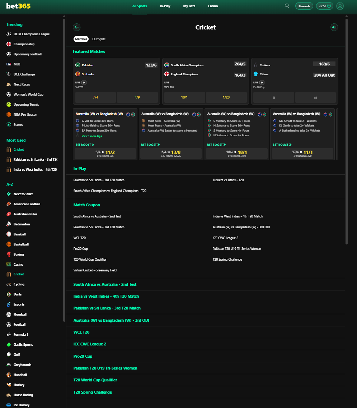Open Boxing in A-Z list
The width and height of the screenshot is (357, 408).
pos(18,255)
